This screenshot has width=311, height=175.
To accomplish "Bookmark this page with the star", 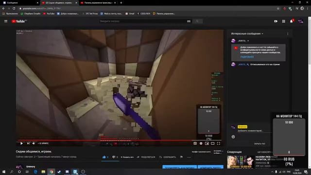I will pyautogui.click(x=278, y=9).
